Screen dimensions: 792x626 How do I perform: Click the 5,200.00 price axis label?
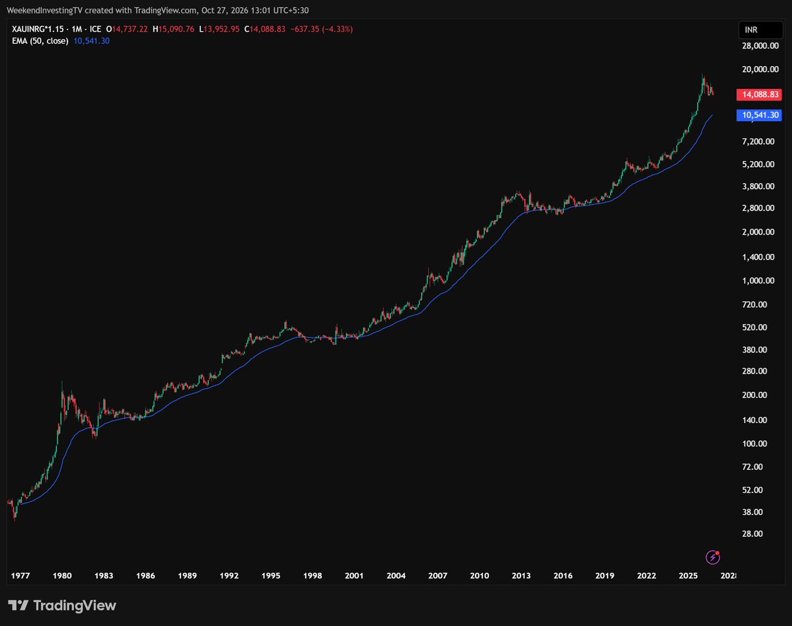point(758,165)
